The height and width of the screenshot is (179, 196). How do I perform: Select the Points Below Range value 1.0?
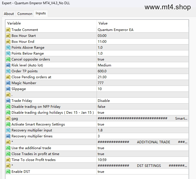pos(142,53)
